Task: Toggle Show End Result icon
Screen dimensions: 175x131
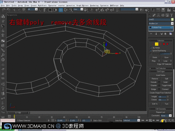Action: coord(156,34)
